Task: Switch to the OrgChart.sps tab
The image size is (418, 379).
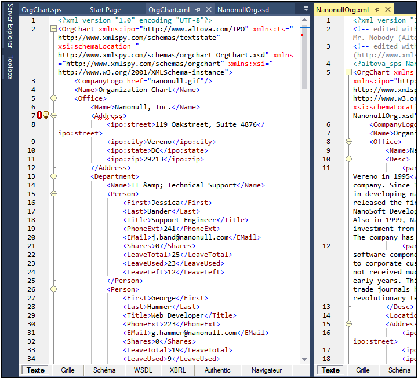Action: pos(41,10)
